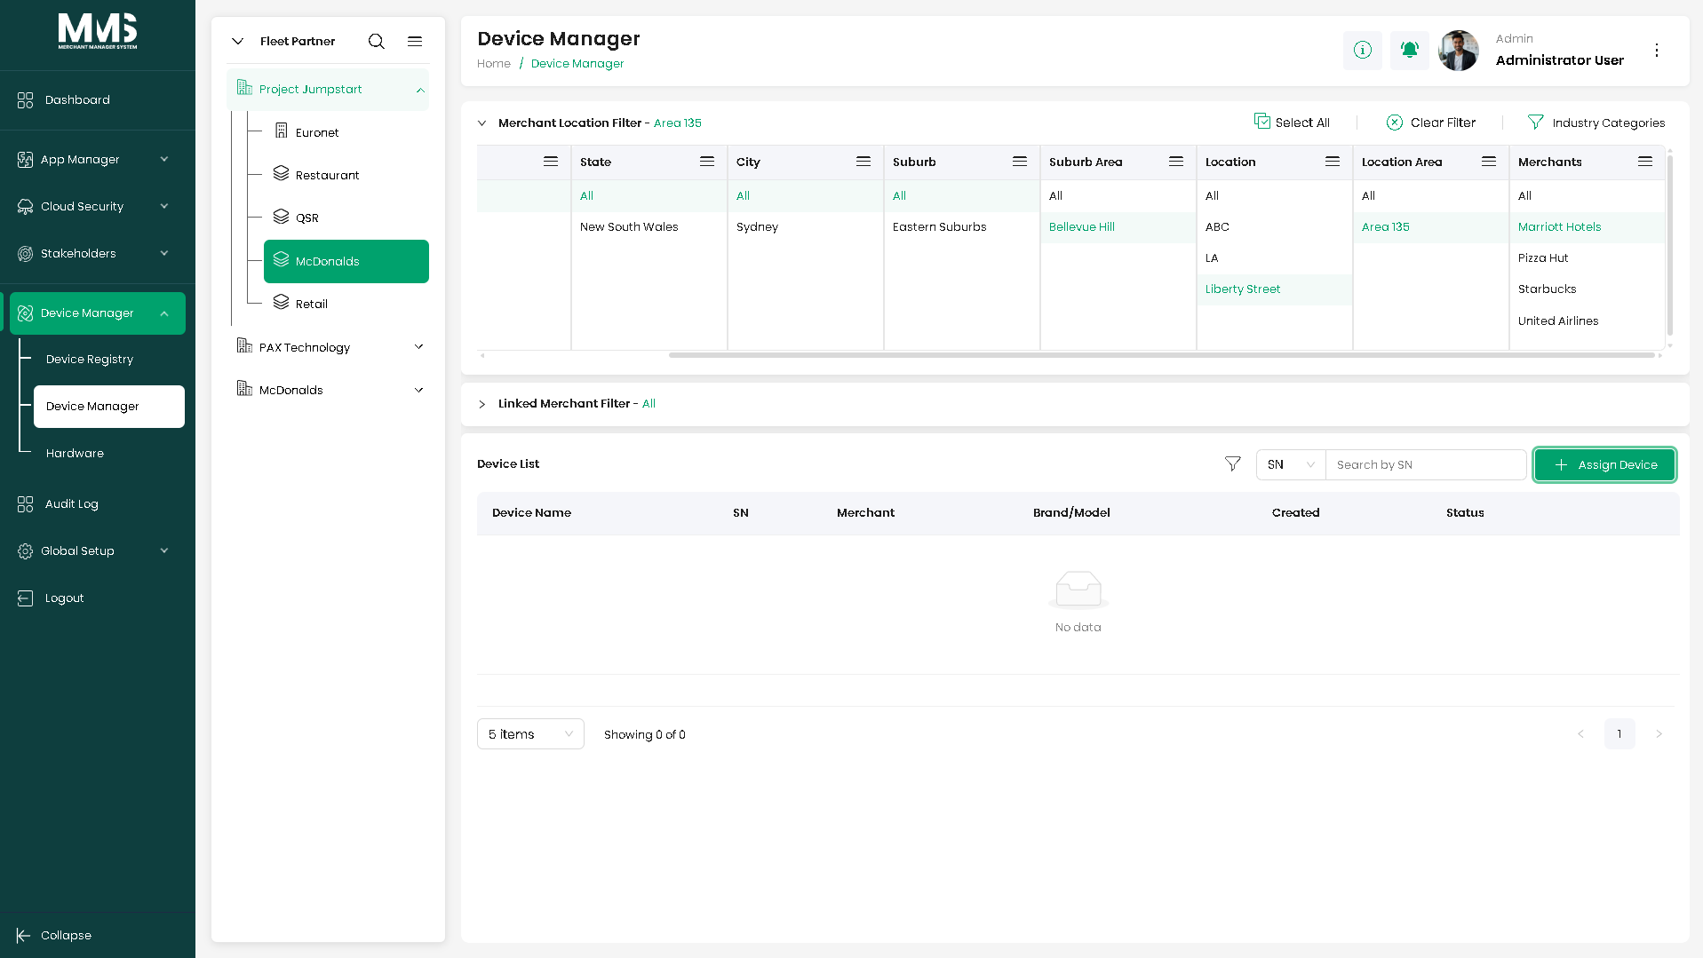Open first unnamed column menu icon
This screenshot has width=1703, height=958.
(551, 162)
